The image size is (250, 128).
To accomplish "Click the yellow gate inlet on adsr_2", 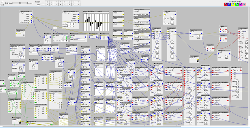I will coord(168,32).
